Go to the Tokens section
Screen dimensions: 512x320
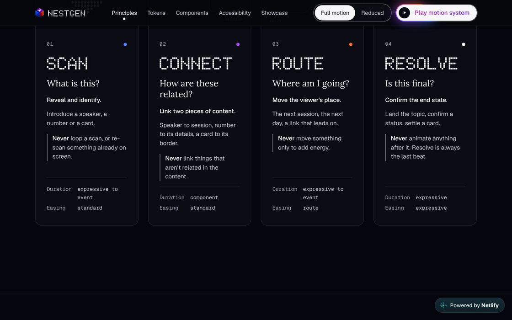pos(156,13)
